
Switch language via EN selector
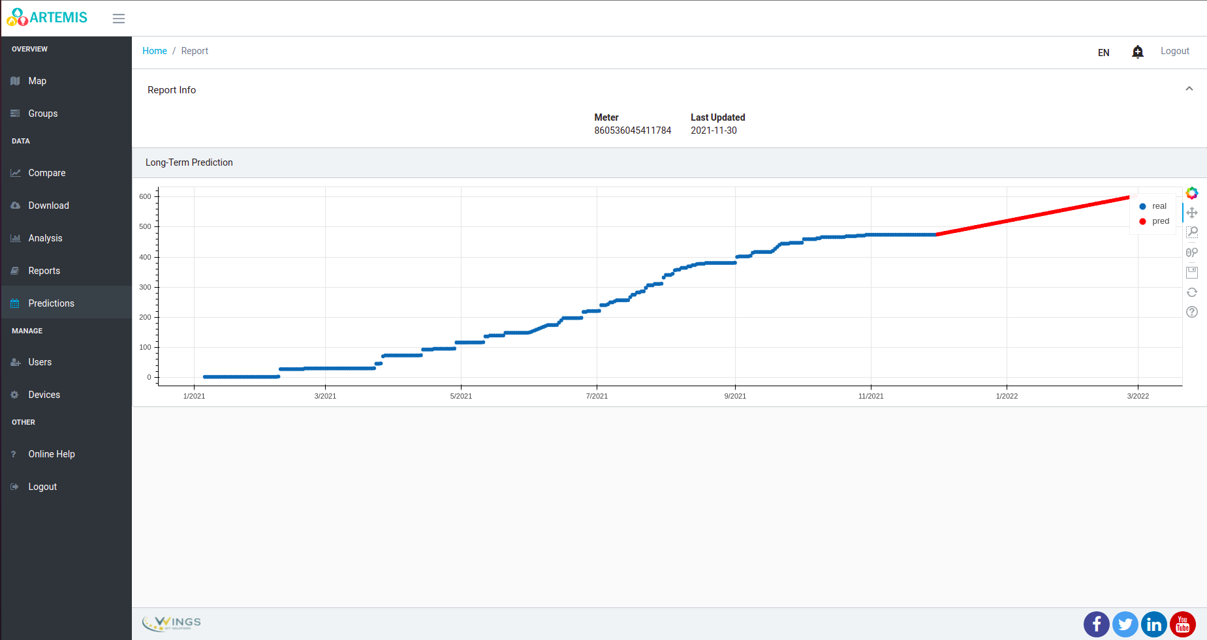1103,53
